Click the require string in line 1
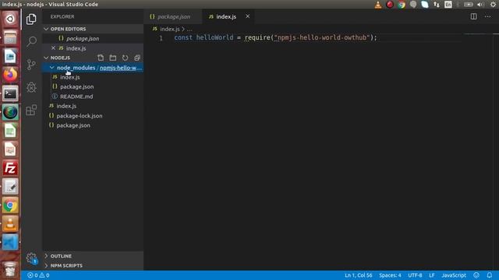The width and height of the screenshot is (499, 280). click(322, 37)
